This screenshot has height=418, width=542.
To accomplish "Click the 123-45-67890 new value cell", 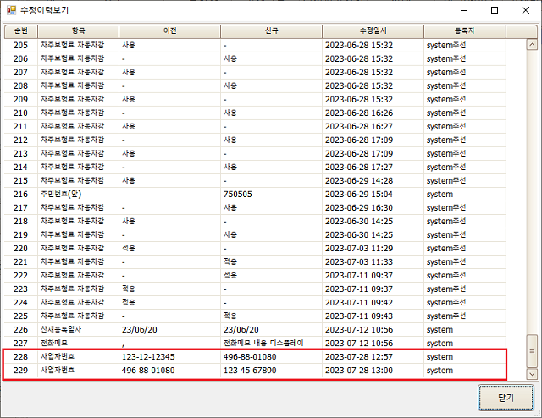I will (251, 371).
